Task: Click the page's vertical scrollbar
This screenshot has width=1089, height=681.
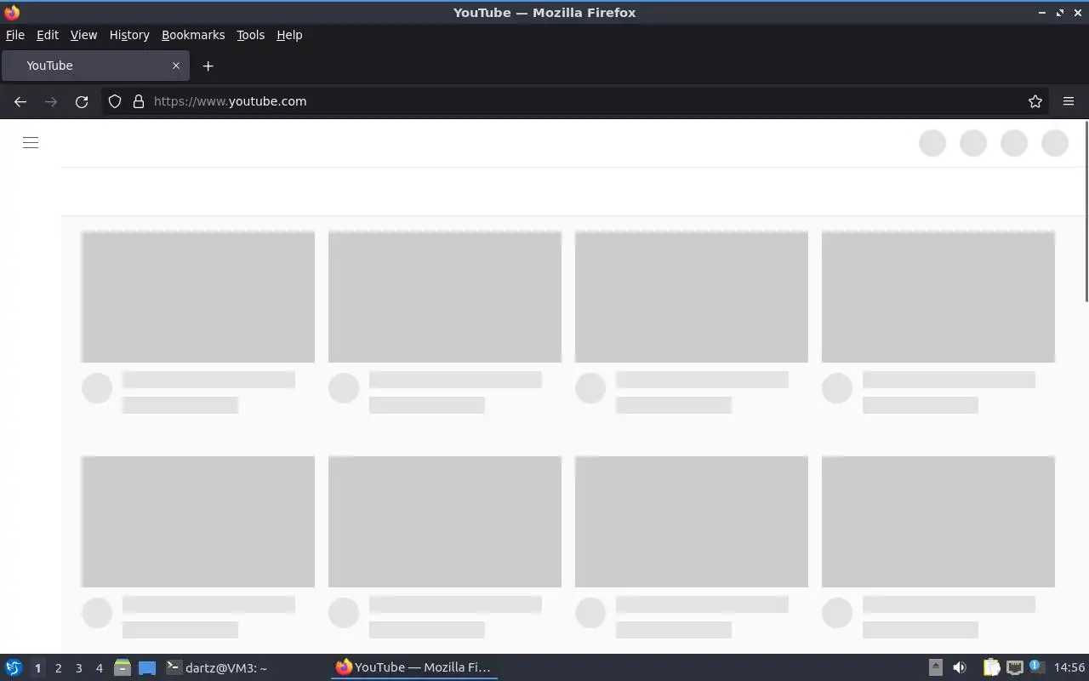Action: (x=1086, y=211)
